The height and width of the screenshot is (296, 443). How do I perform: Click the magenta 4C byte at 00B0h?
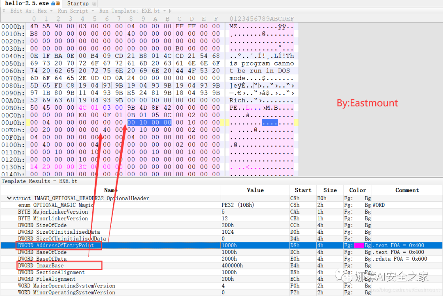click(82, 108)
